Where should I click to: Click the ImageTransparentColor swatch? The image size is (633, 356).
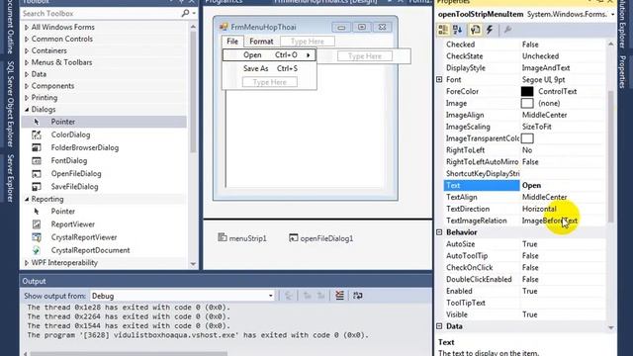pos(527,138)
